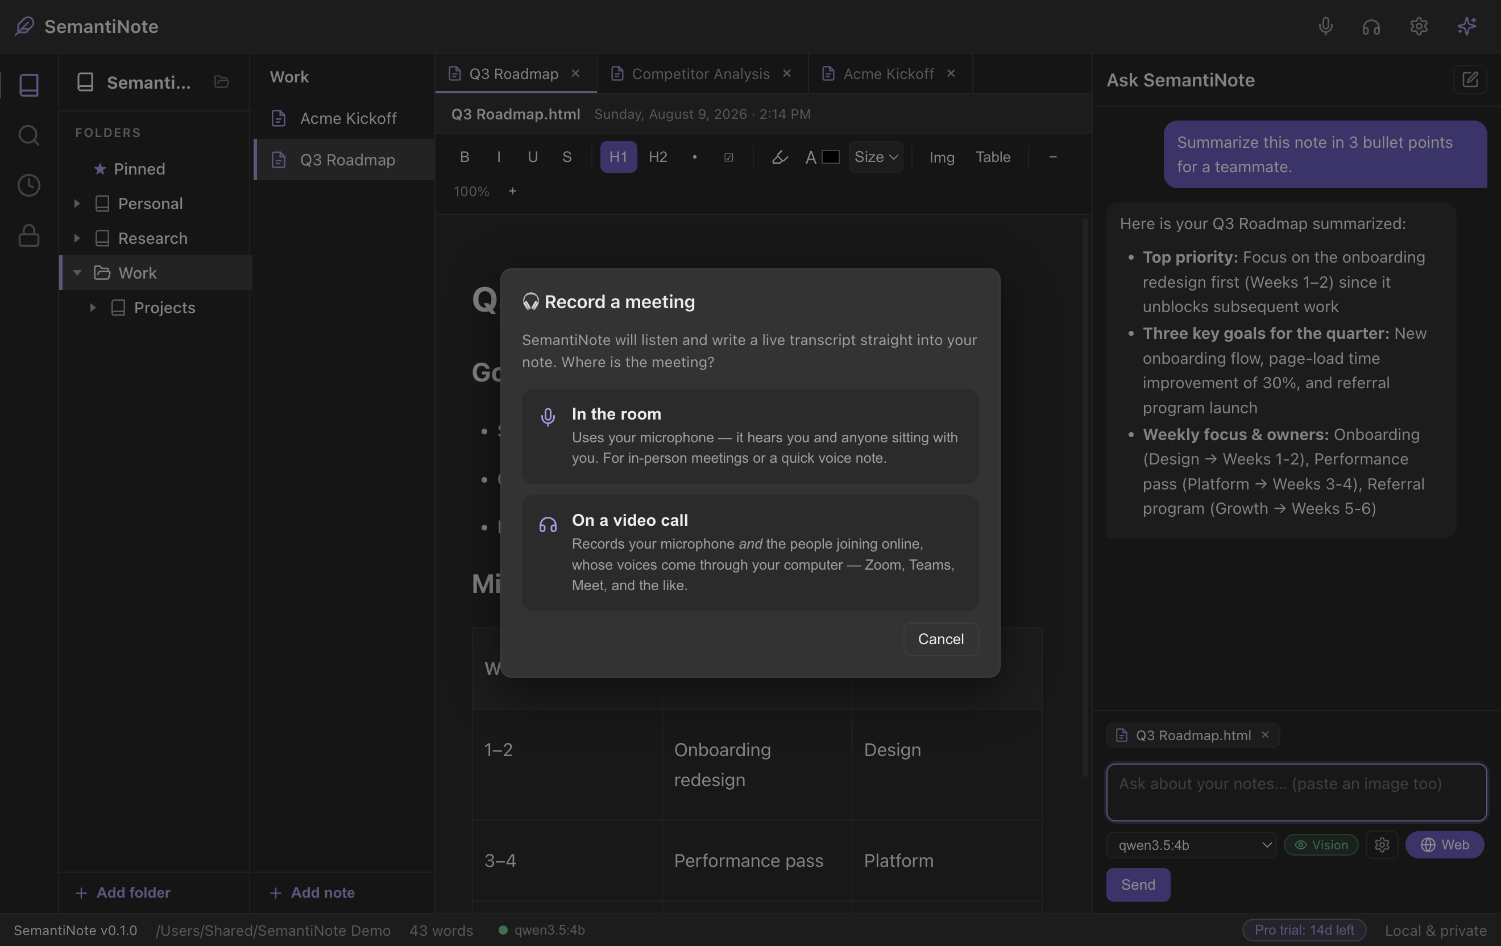This screenshot has width=1501, height=946.
Task: Click the 100% zoom level value
Action: [x=471, y=190]
